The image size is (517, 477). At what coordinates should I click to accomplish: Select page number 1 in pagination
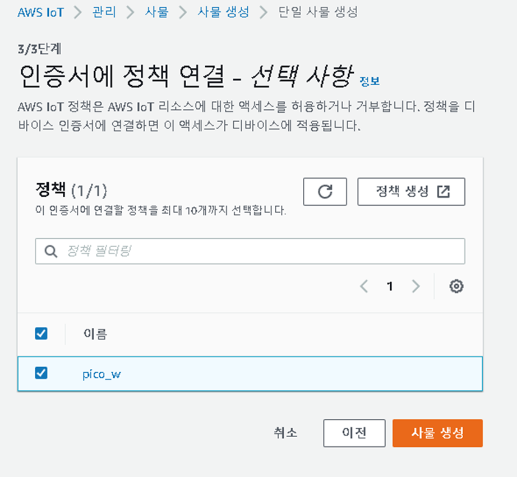[390, 286]
